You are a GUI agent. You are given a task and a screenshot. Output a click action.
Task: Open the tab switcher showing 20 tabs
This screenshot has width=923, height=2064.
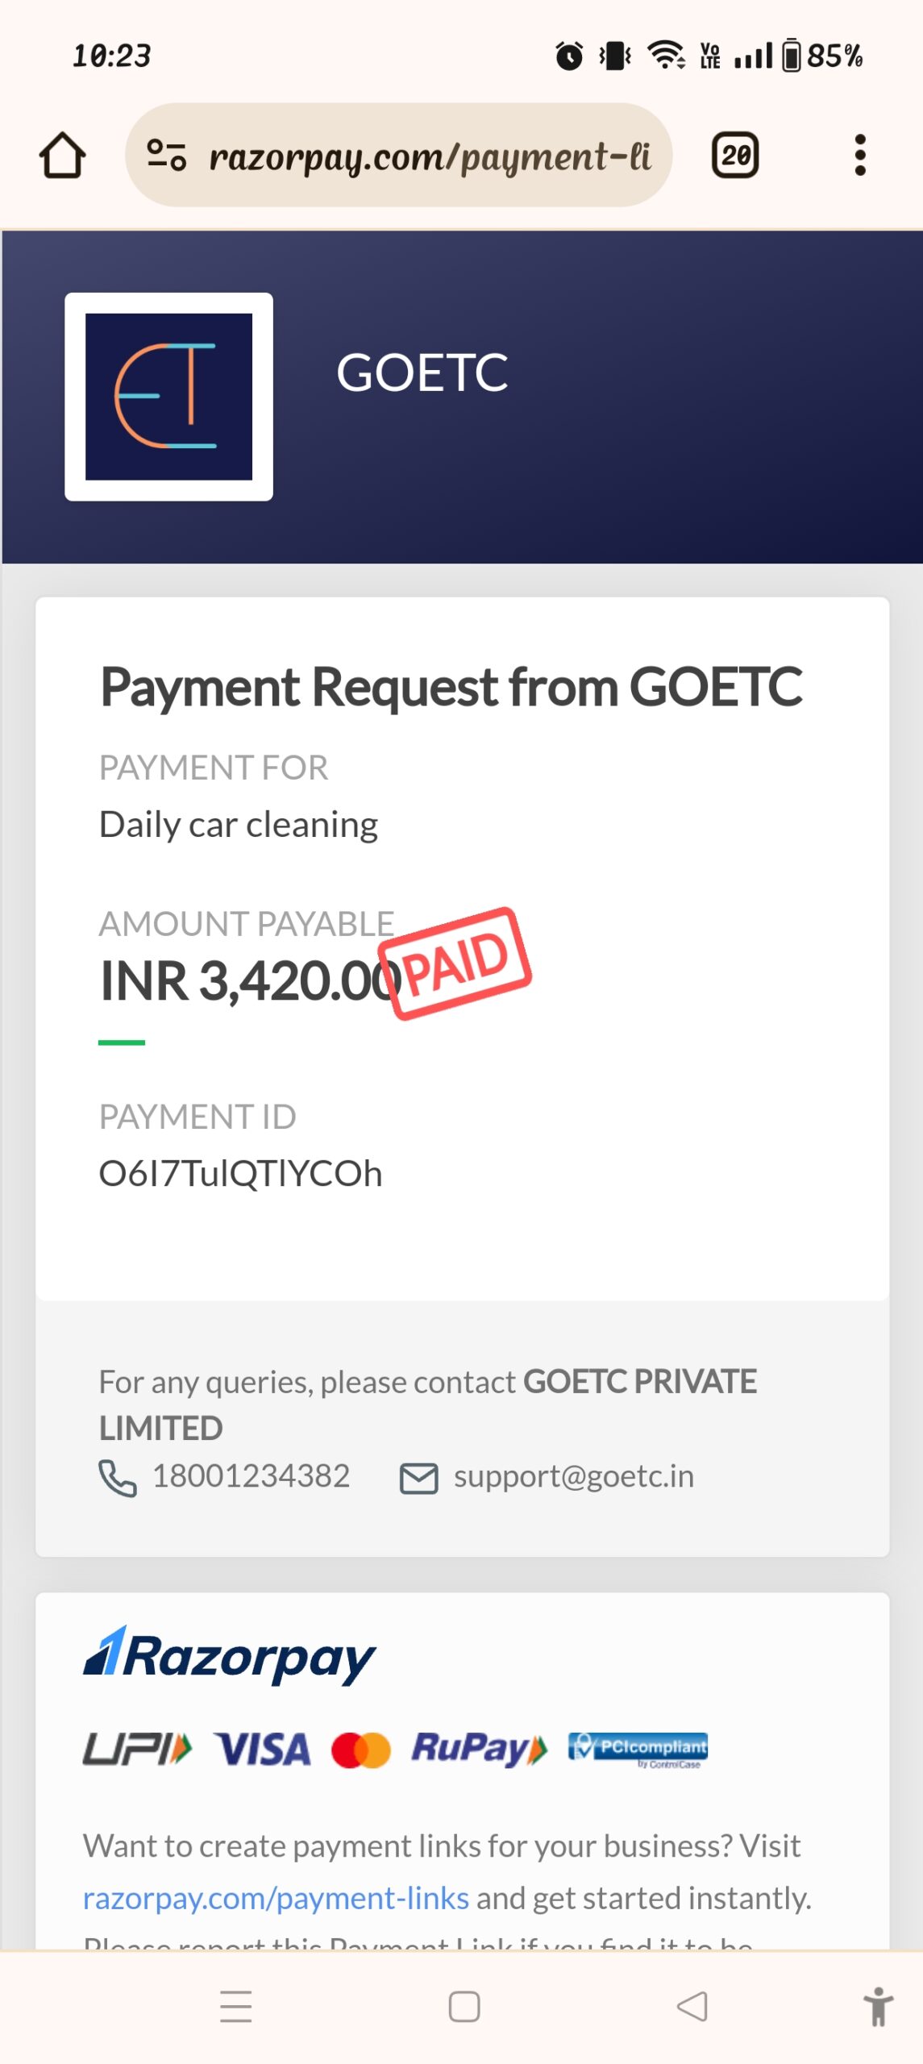coord(734,155)
